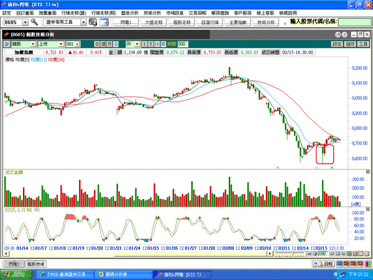Click the 大盤走勢 toolbar button
This screenshot has width=373, height=280.
154,22
